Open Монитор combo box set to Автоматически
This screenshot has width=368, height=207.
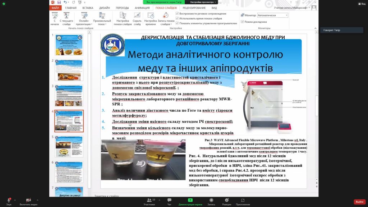point(272,15)
